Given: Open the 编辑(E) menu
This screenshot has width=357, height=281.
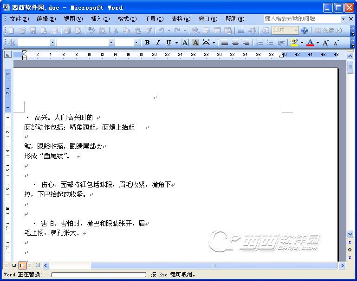Looking at the screenshot, I should [x=46, y=19].
